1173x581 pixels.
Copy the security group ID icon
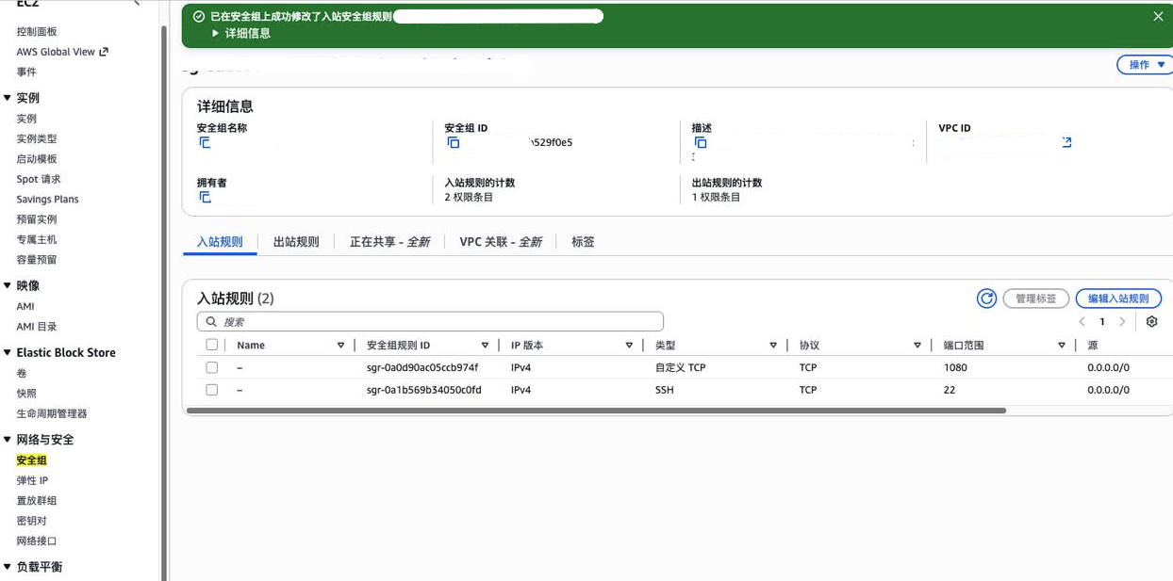coord(454,143)
